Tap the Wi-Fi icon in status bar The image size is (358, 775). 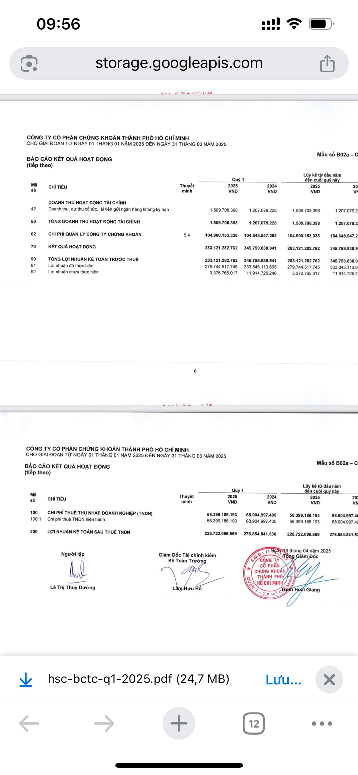pos(294,24)
